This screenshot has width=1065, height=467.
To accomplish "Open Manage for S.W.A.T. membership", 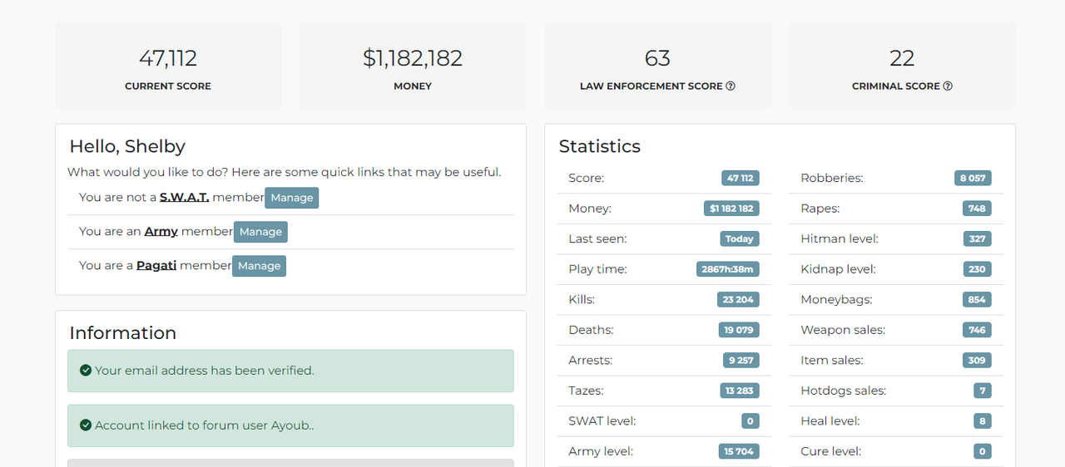I will coord(292,198).
